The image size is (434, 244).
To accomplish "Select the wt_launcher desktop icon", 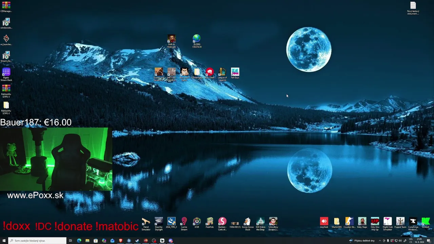I will tap(6, 40).
